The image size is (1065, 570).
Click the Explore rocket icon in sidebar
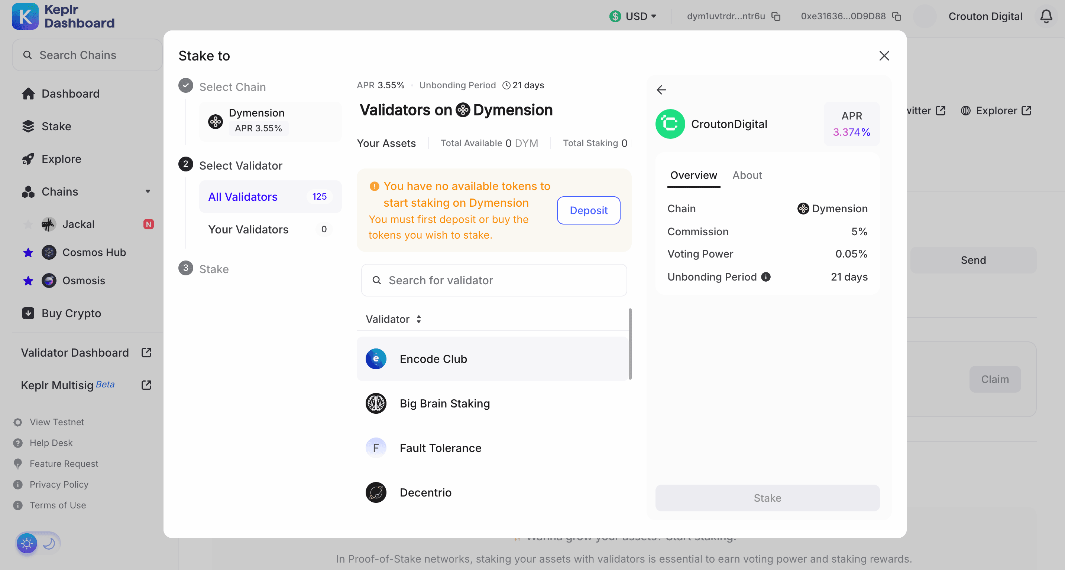coord(28,158)
